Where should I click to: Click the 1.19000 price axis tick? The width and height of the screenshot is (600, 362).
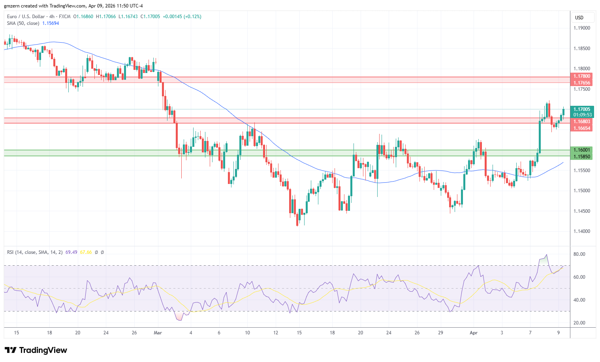(x=582, y=28)
